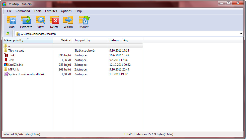Open the address path dropdown arrow

pyautogui.click(x=241, y=34)
